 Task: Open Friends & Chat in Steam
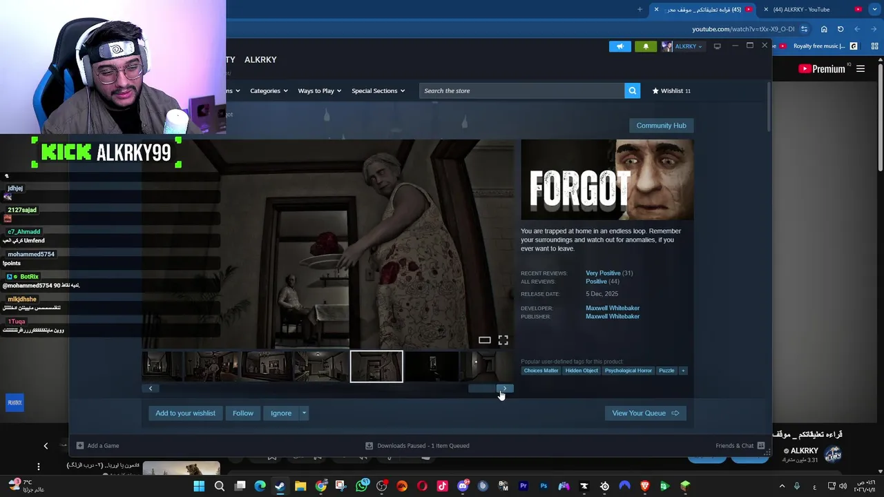pos(740,445)
